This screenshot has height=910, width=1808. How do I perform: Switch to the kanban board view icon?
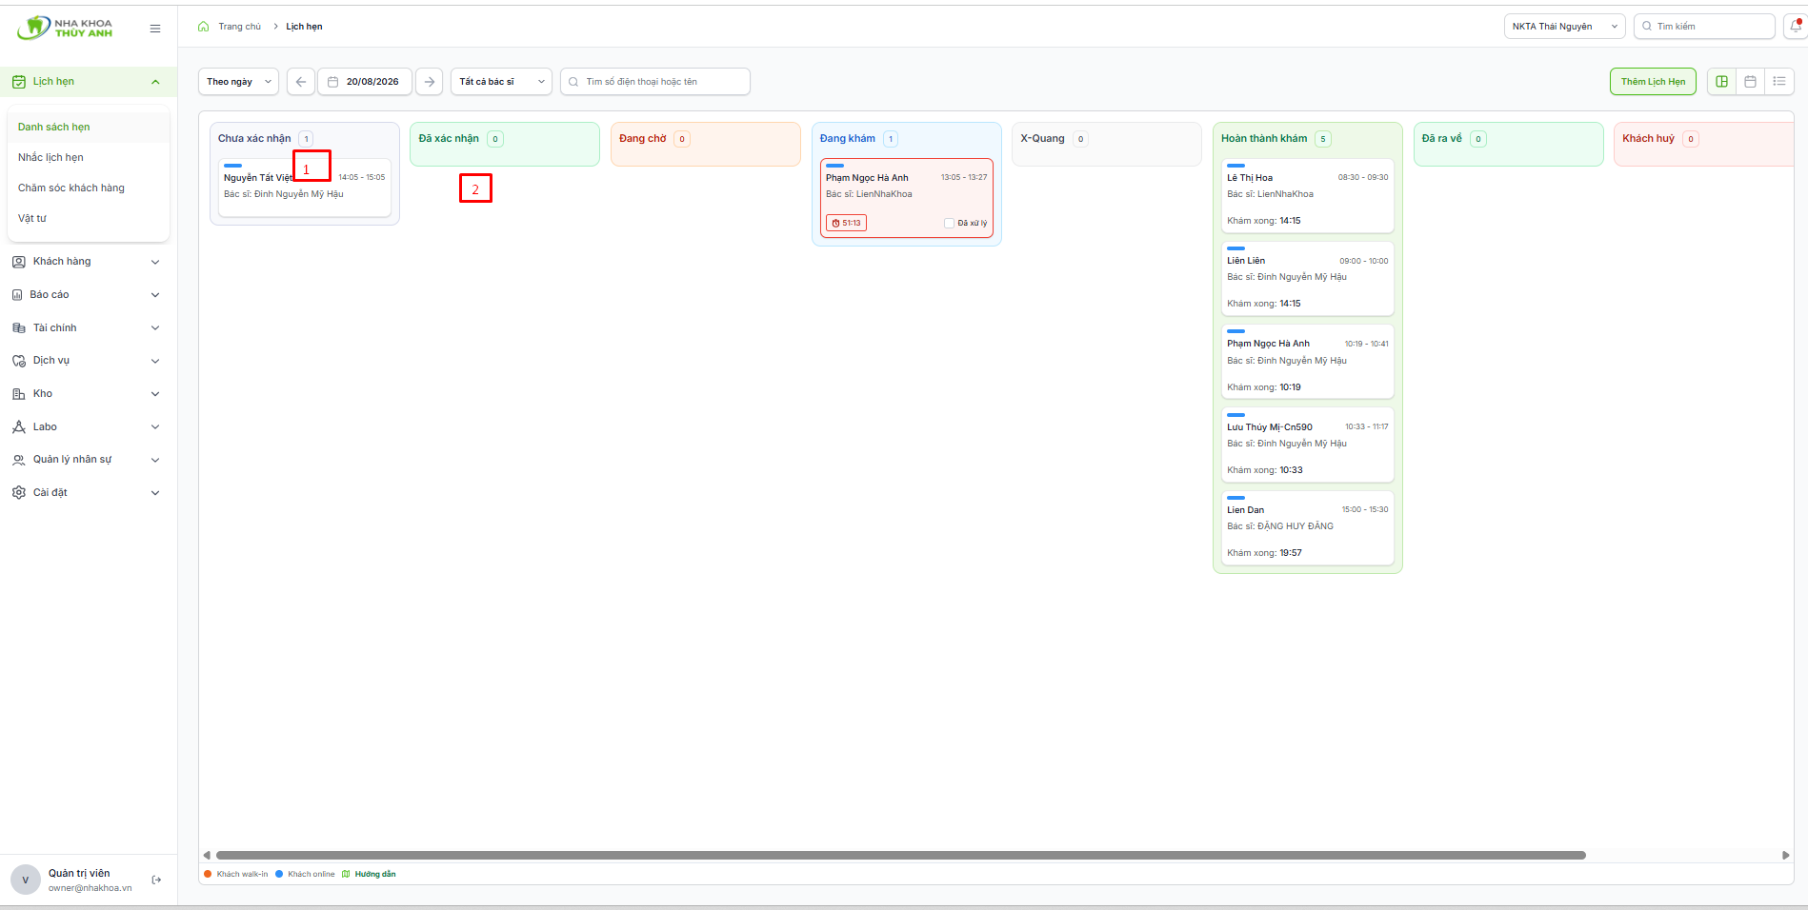coord(1721,82)
